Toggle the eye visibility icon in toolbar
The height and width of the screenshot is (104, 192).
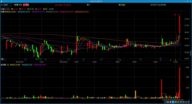[x=181, y=102]
